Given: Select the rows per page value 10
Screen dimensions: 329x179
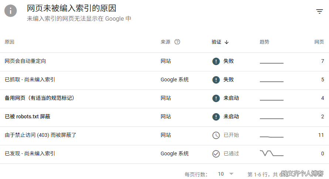Looking at the screenshot, I should point(221,174).
